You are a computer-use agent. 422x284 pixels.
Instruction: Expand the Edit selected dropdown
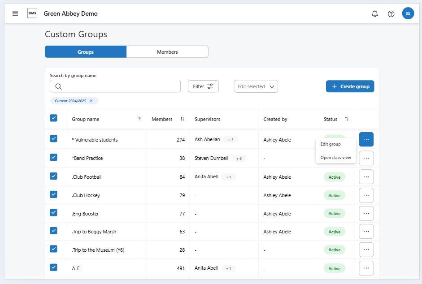click(256, 86)
